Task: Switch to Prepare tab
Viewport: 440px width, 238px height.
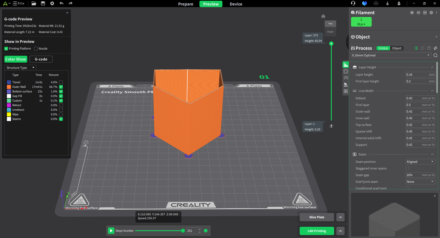Action: (186, 4)
